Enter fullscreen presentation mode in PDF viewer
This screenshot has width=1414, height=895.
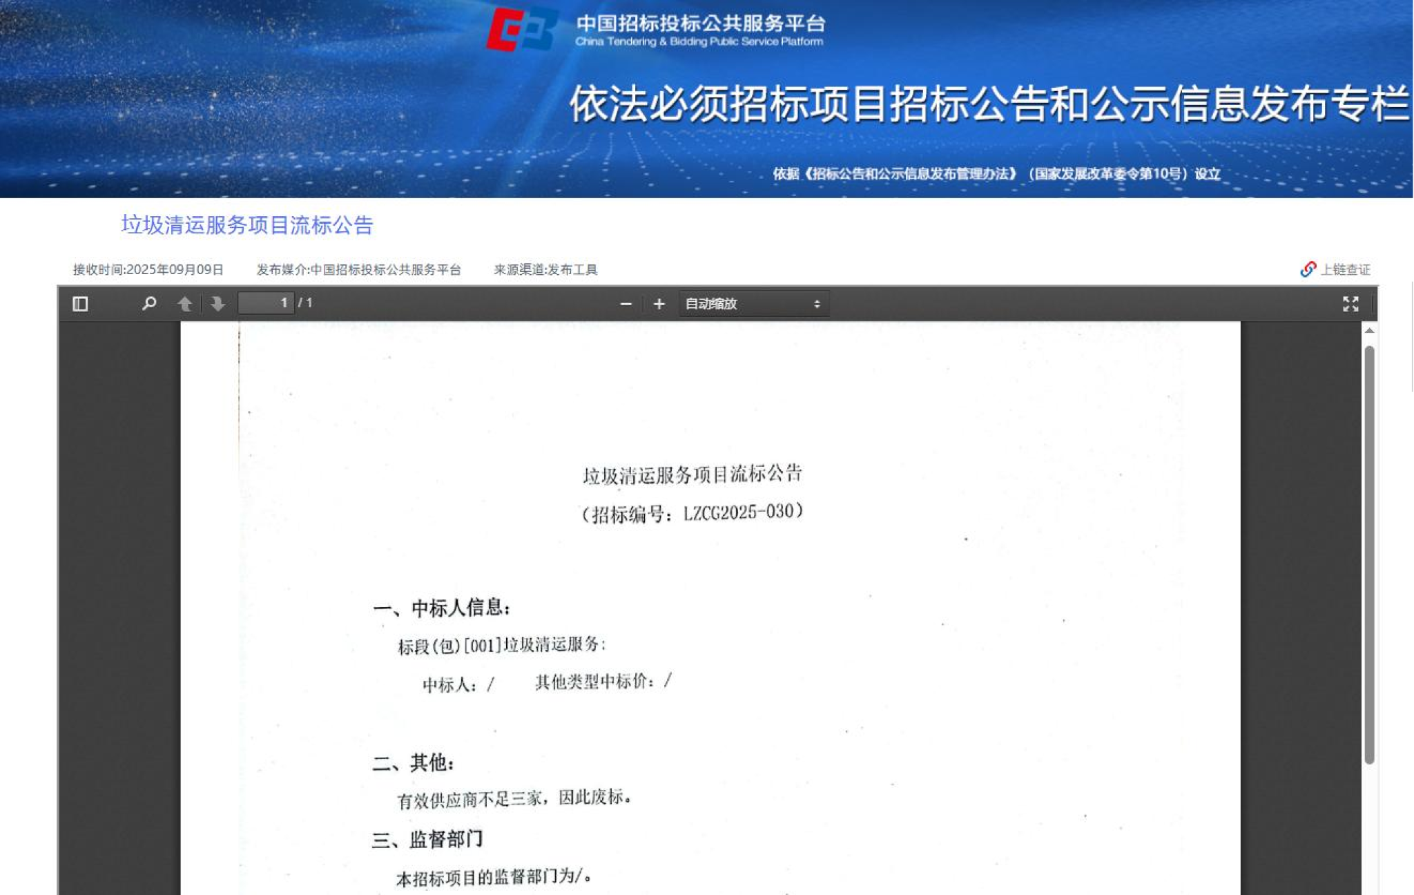tap(1350, 304)
